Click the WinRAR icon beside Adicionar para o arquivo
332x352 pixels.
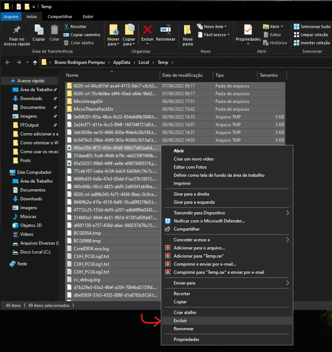tap(168, 248)
